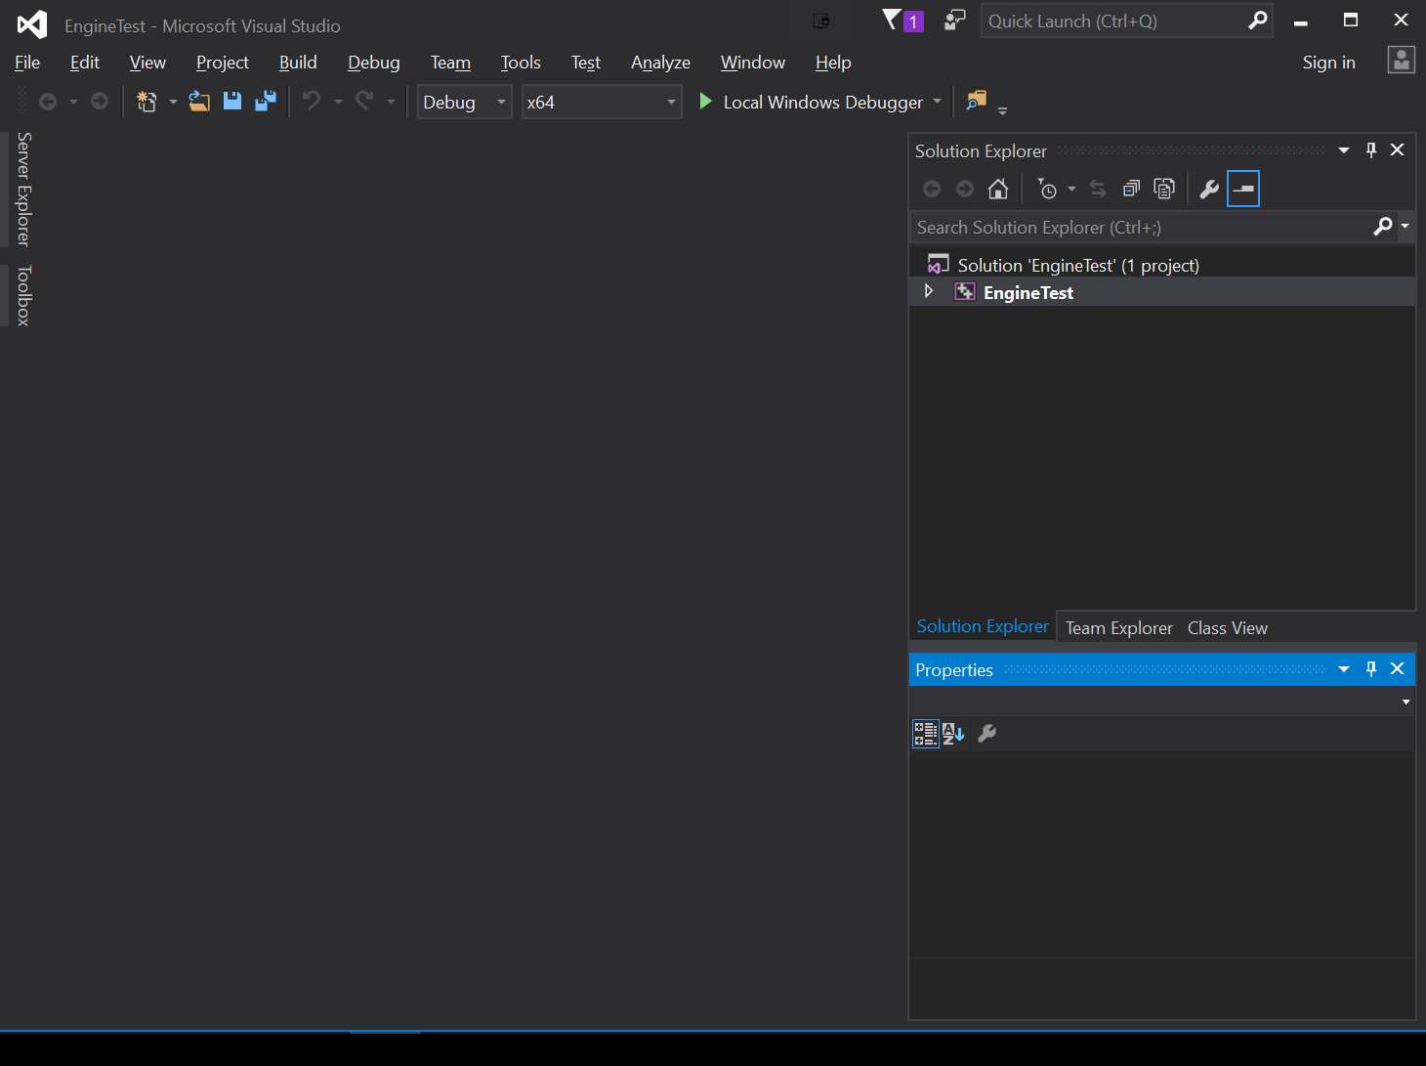Image resolution: width=1426 pixels, height=1066 pixels.
Task: Click Solution Explorer wrench Properties icon
Action: coord(1209,189)
